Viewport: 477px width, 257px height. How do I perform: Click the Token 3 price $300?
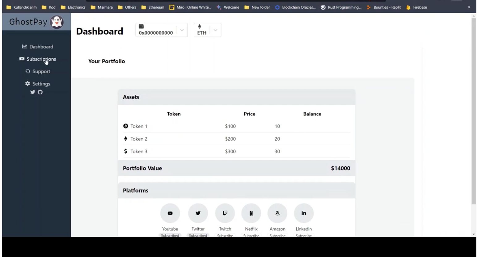point(230,151)
